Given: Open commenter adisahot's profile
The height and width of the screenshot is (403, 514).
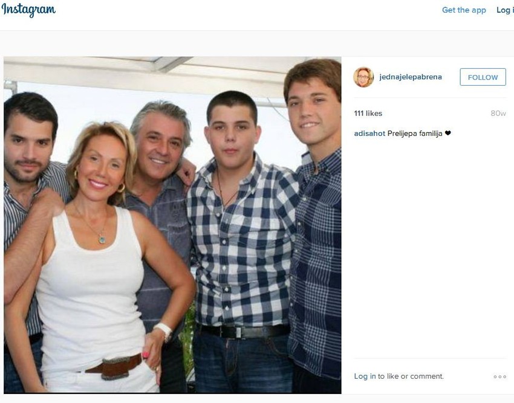Looking at the screenshot, I should [369, 134].
